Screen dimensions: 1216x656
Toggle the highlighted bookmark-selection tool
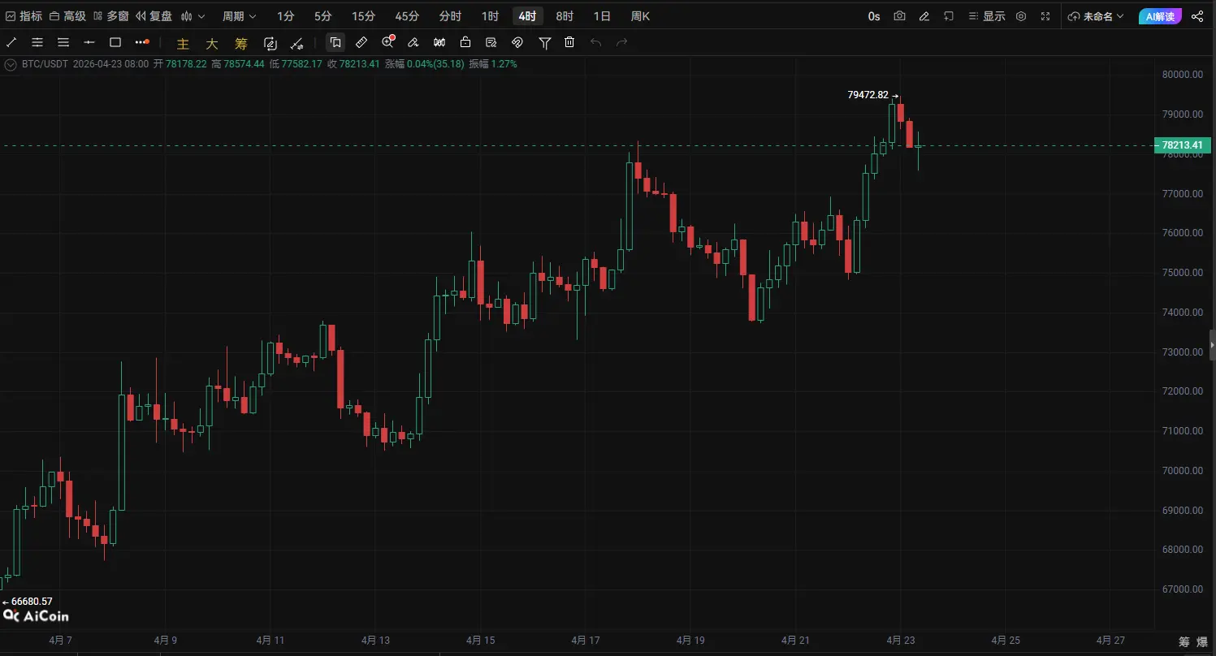coord(335,42)
